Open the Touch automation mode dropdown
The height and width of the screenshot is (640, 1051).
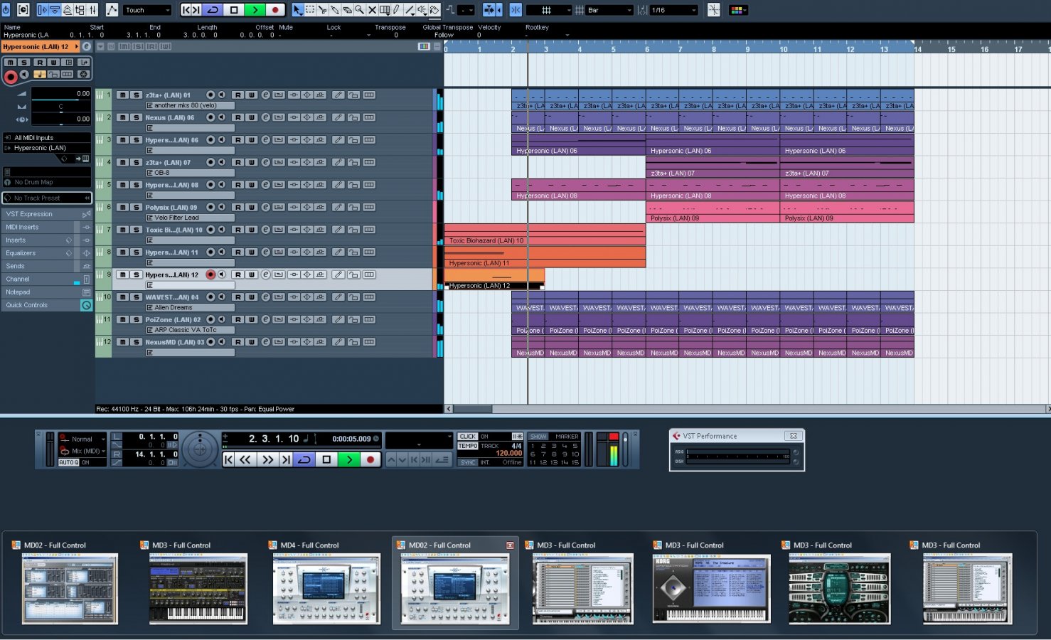tap(148, 10)
